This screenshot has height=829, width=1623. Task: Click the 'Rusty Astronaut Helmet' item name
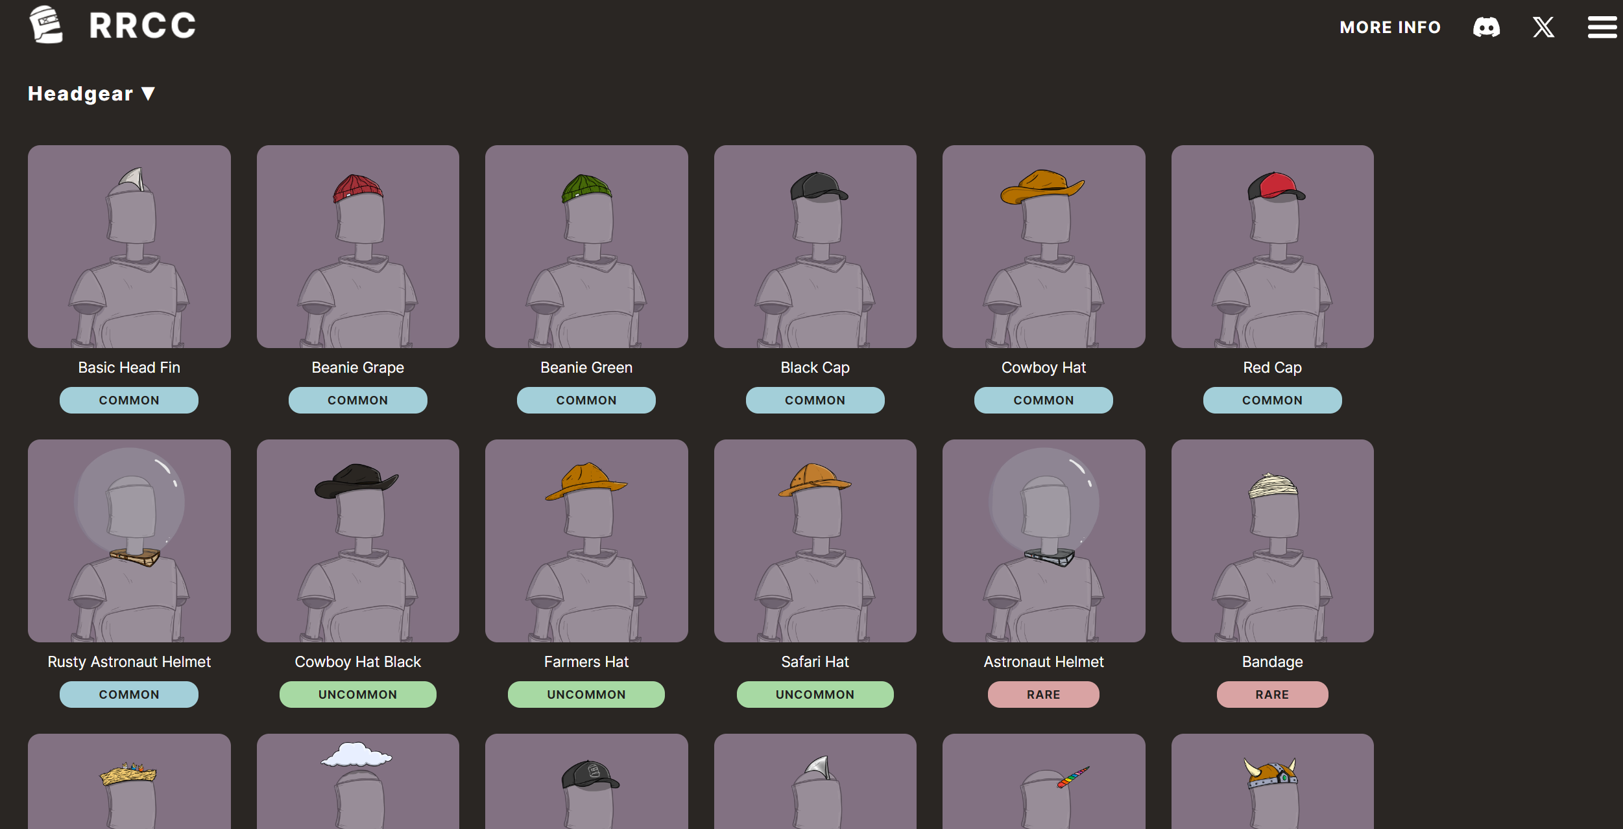[129, 662]
